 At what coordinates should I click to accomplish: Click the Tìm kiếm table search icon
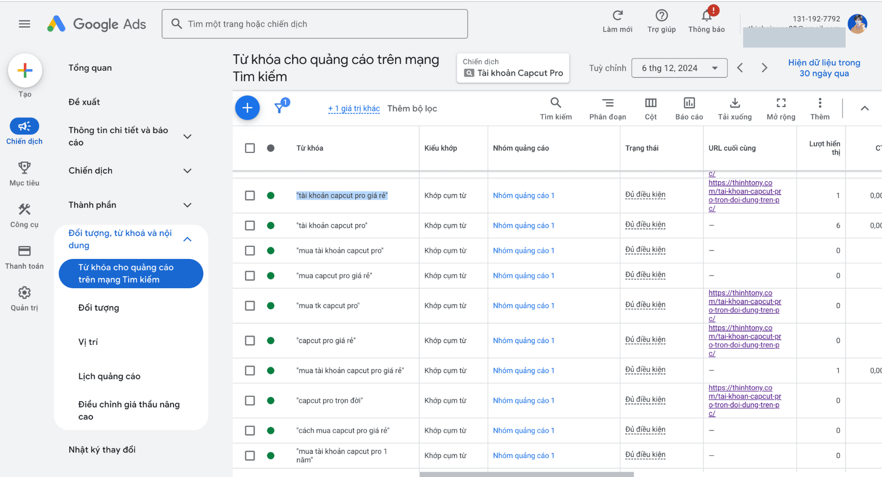click(x=556, y=103)
